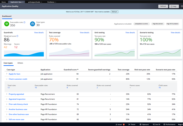Switch to the Home tab
Viewport: 183px width, 126px height.
point(4,2)
